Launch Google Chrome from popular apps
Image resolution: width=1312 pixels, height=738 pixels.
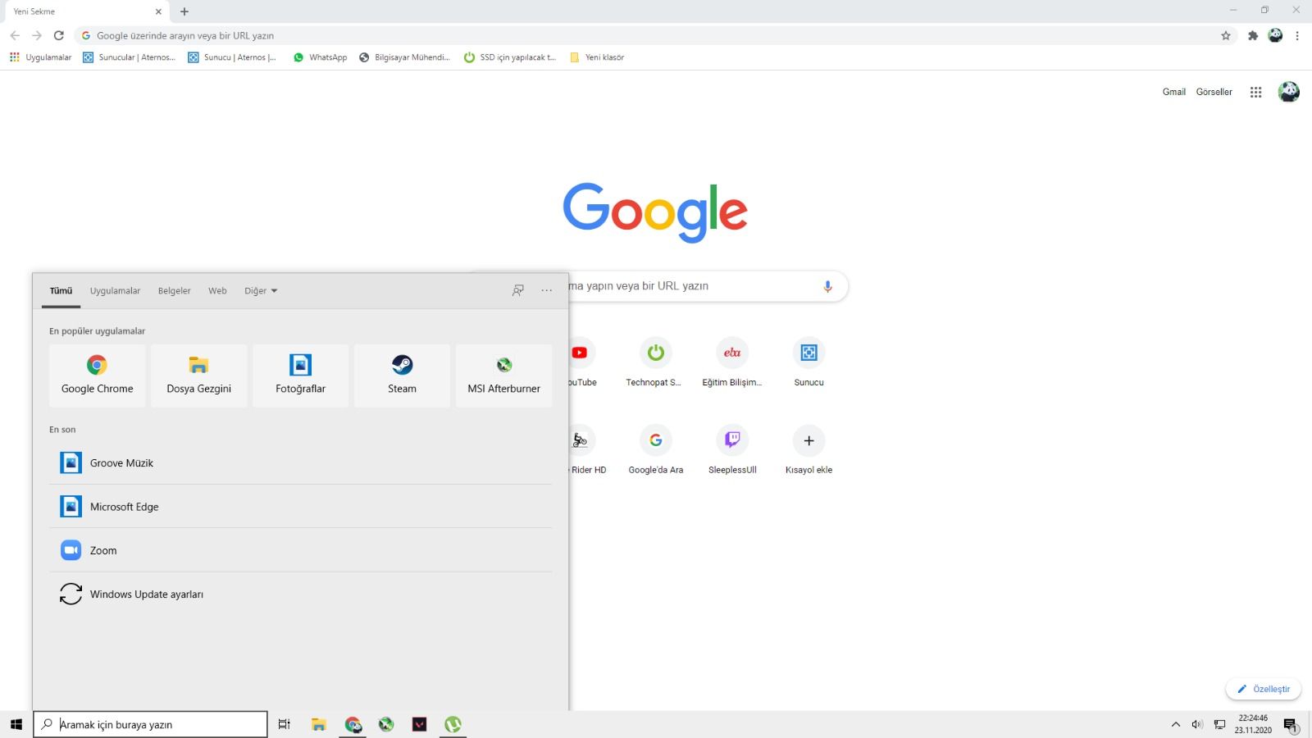[97, 376]
